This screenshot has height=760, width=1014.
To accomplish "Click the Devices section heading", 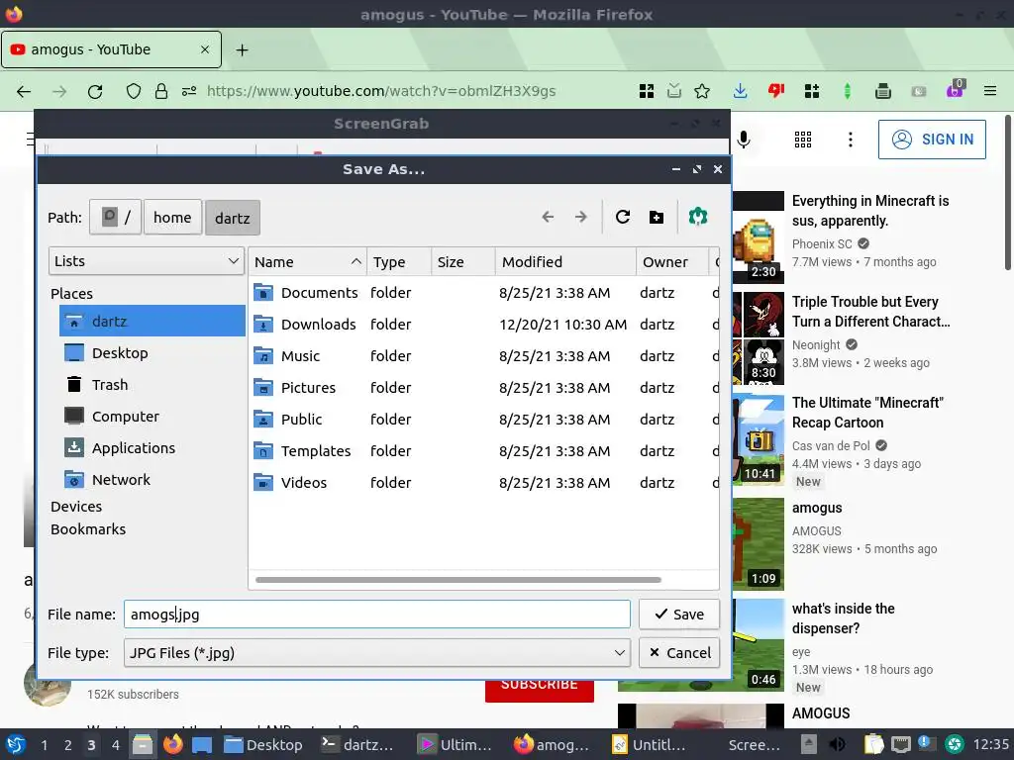I will tap(76, 507).
